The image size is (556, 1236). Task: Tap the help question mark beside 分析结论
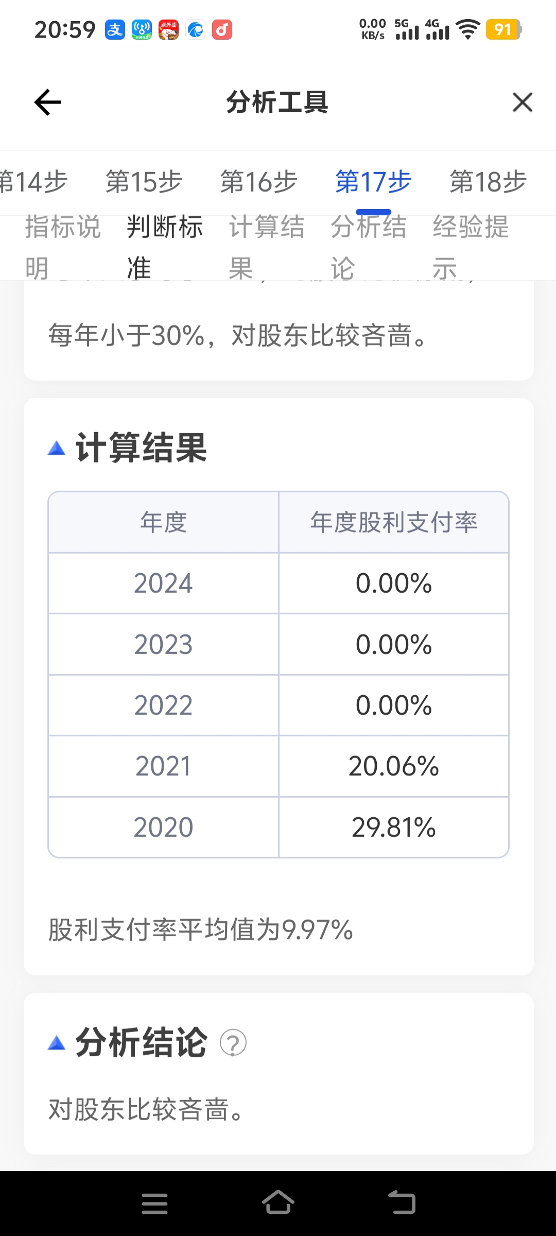(233, 1043)
